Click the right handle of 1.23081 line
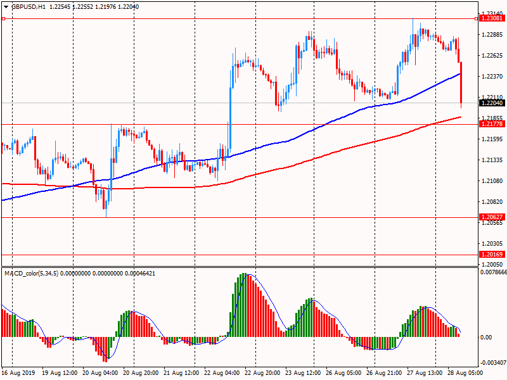This screenshot has height=380, width=507. click(x=477, y=19)
